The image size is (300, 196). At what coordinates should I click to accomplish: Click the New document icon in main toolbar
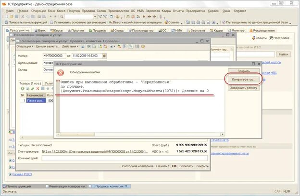(6, 17)
